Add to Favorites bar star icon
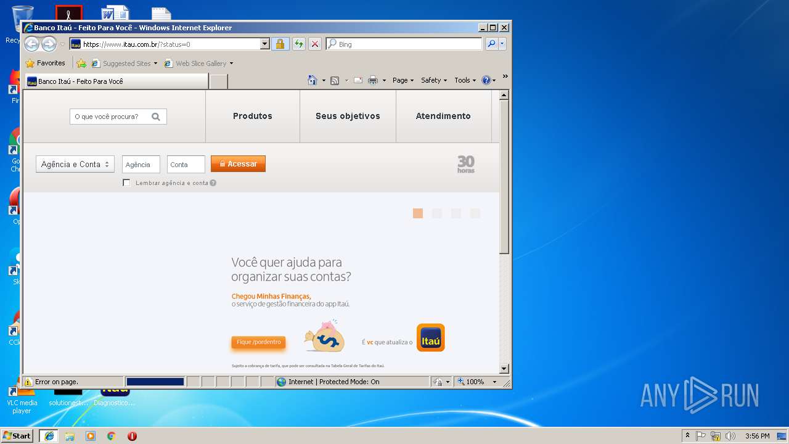The image size is (789, 444). pyautogui.click(x=81, y=63)
